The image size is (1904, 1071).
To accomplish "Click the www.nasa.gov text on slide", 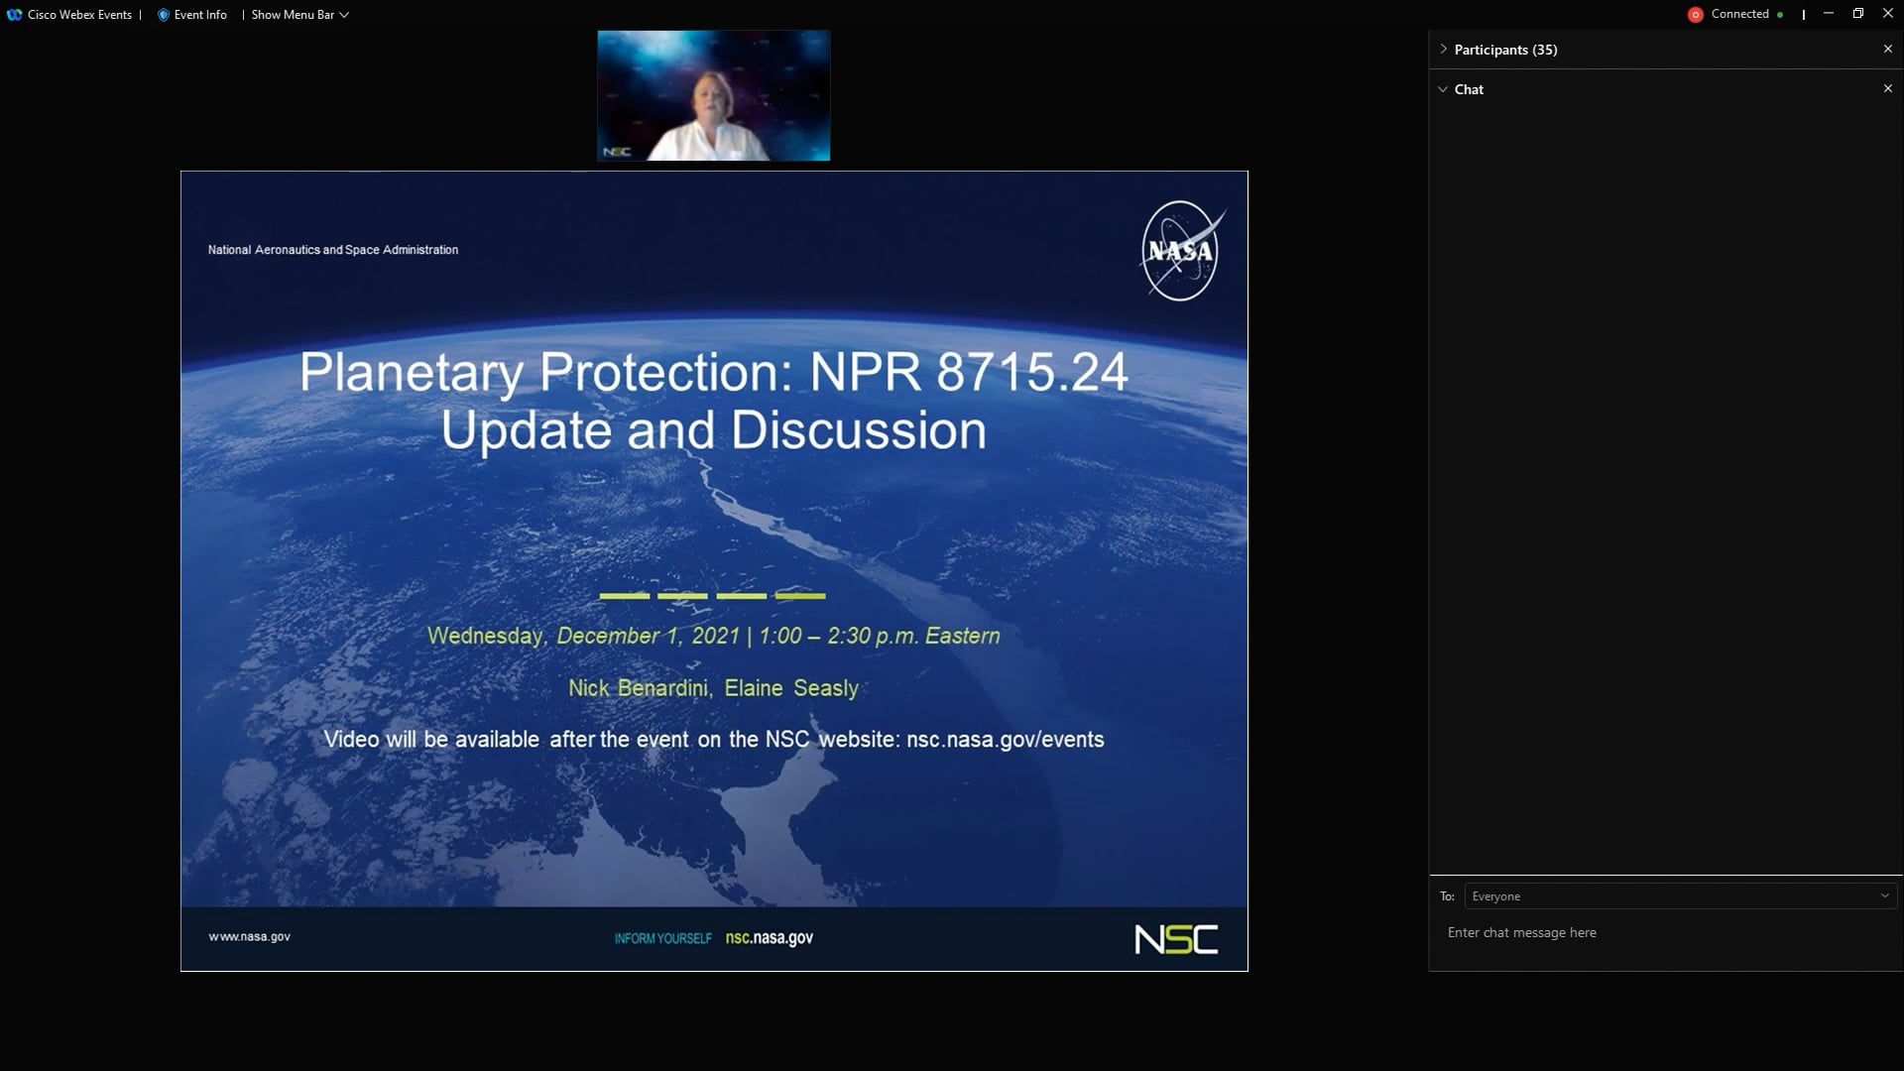I will [249, 936].
